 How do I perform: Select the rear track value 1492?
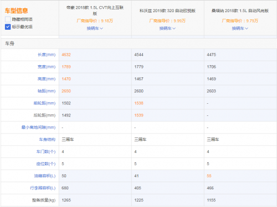(x=66, y=115)
